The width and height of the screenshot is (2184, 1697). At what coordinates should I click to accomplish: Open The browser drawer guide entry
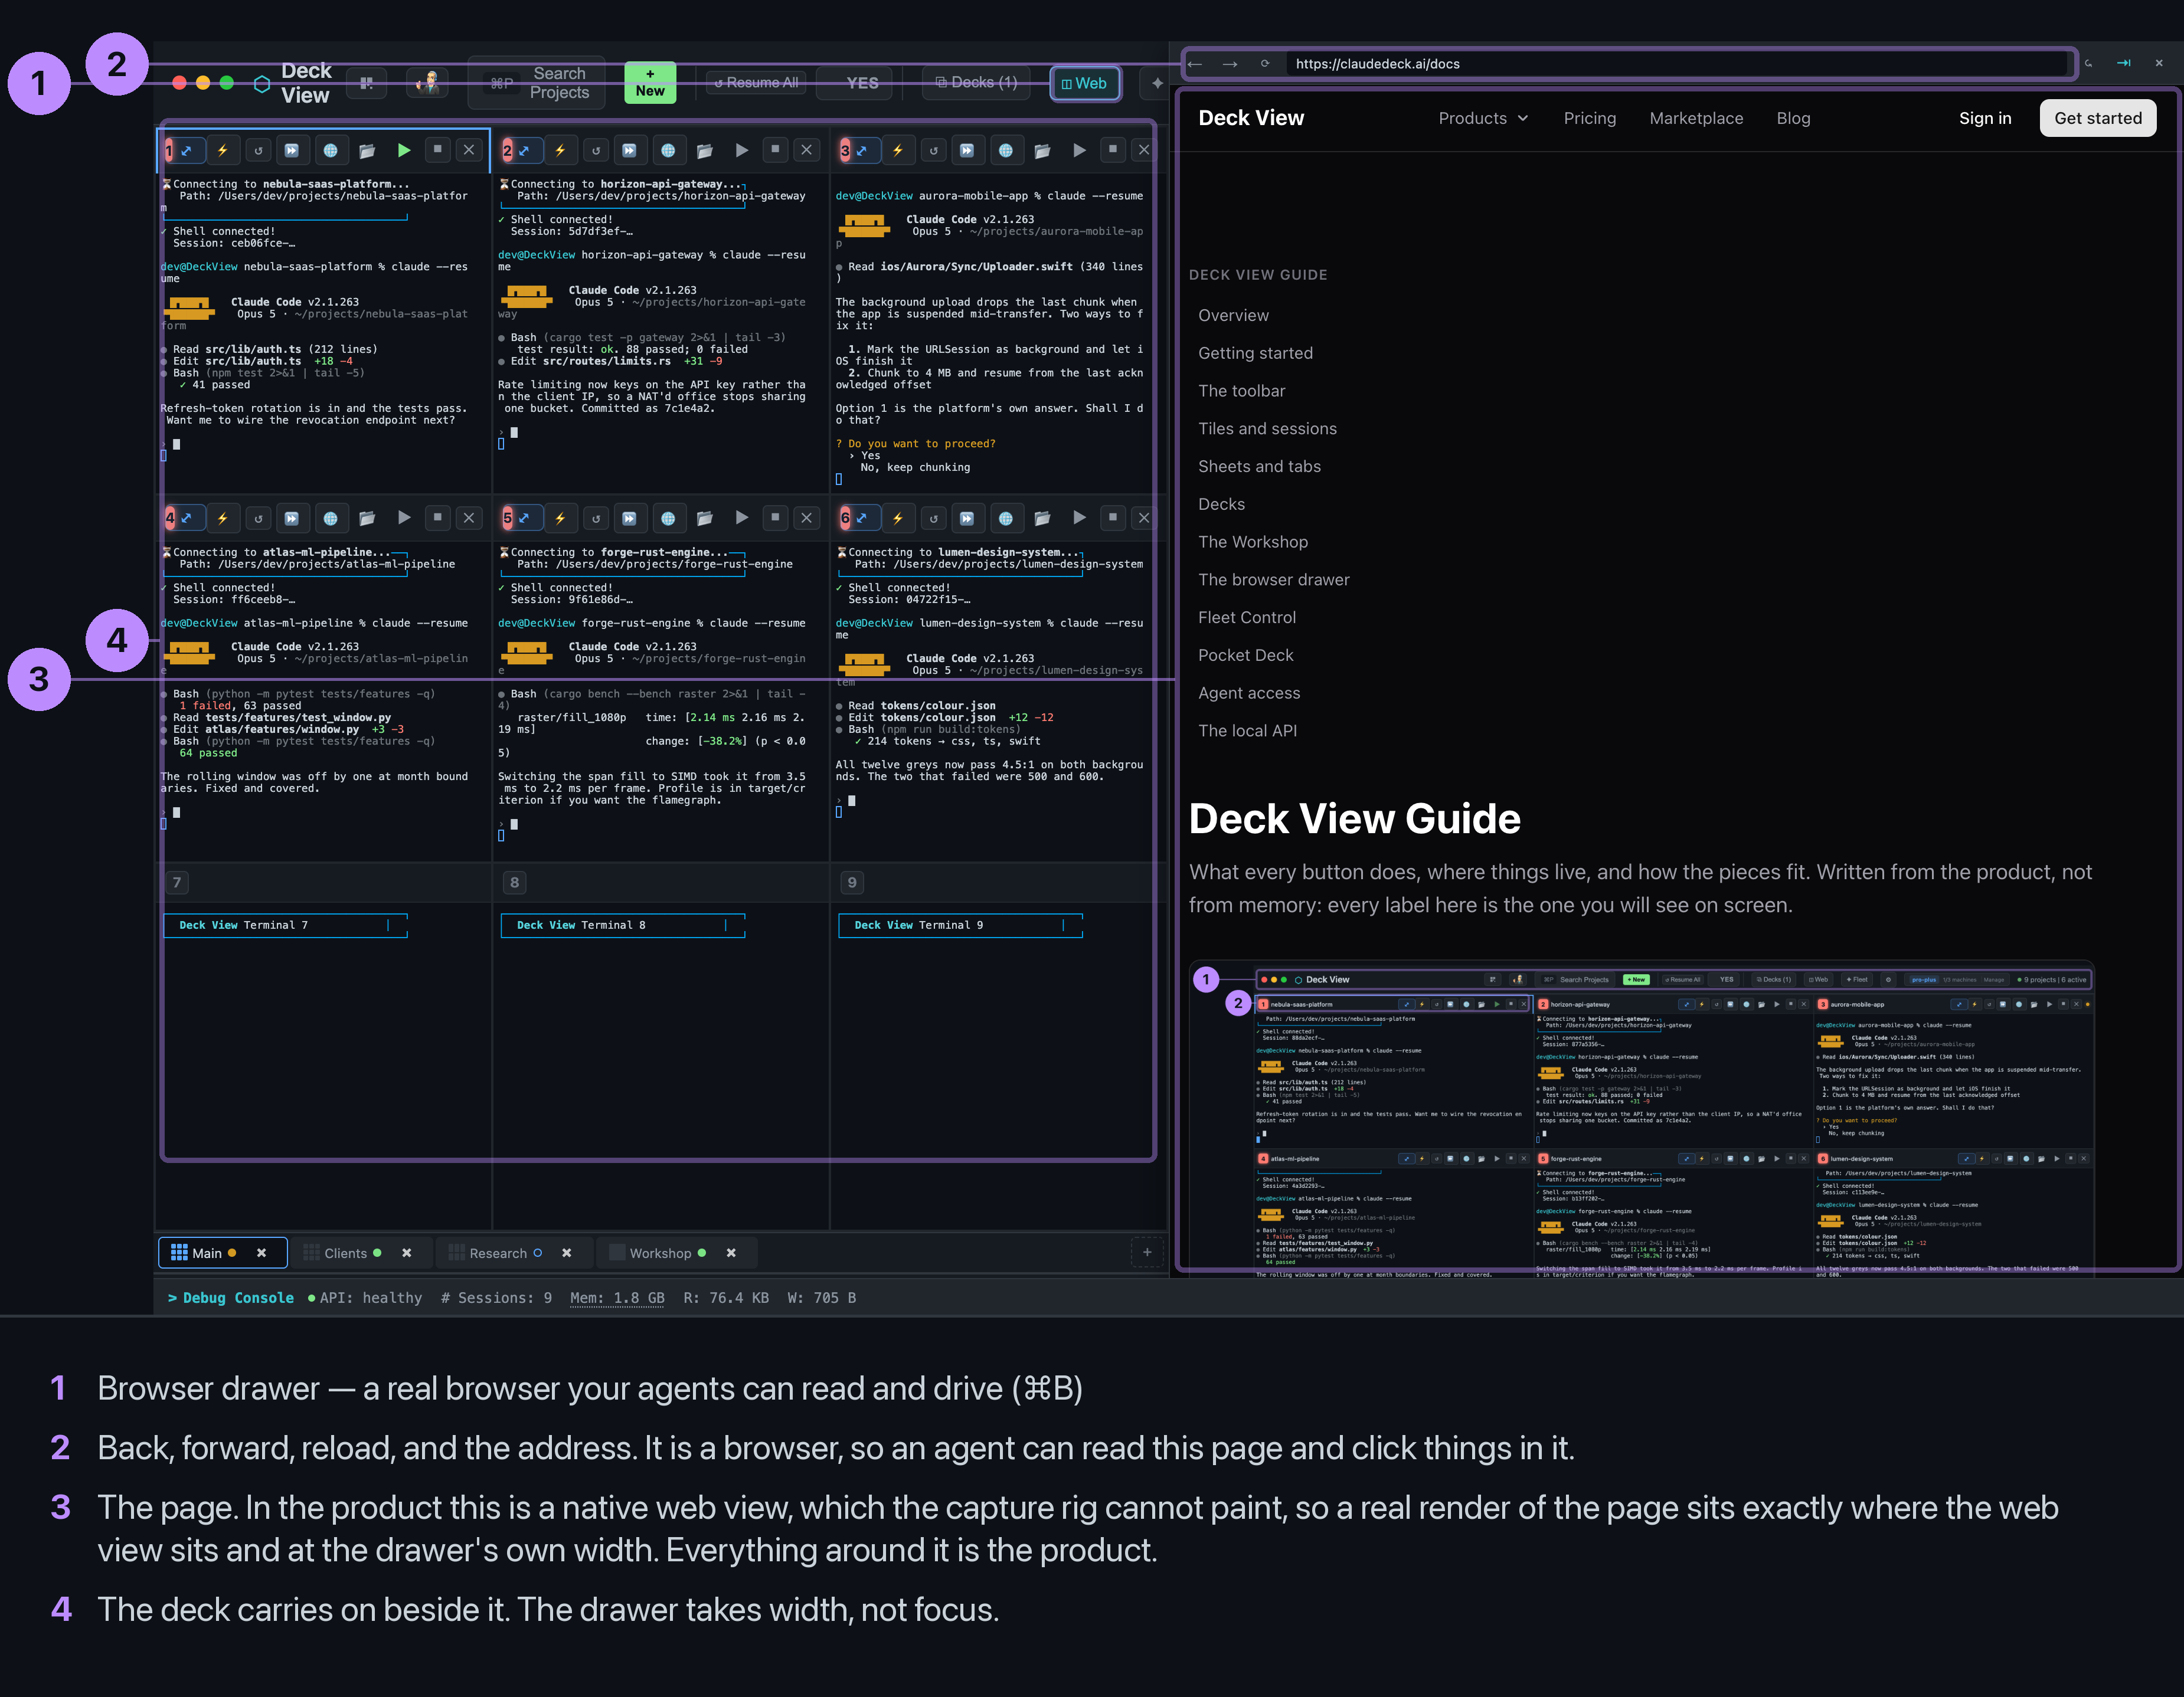[1274, 579]
